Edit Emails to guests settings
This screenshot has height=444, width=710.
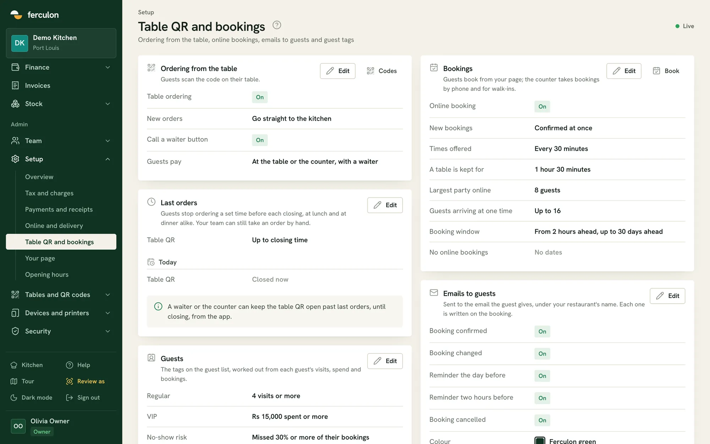[667, 296]
